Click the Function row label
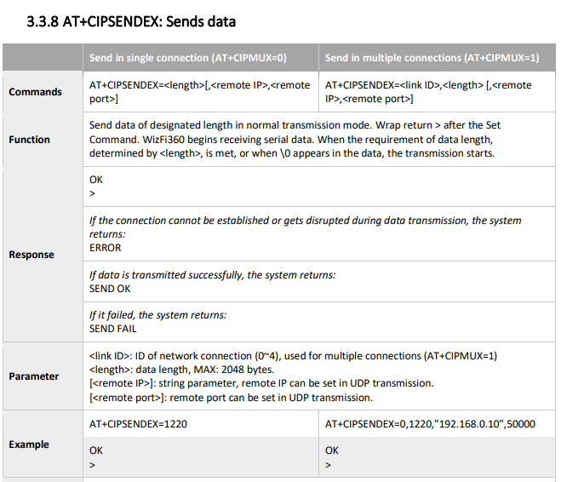561x482 pixels. [29, 140]
